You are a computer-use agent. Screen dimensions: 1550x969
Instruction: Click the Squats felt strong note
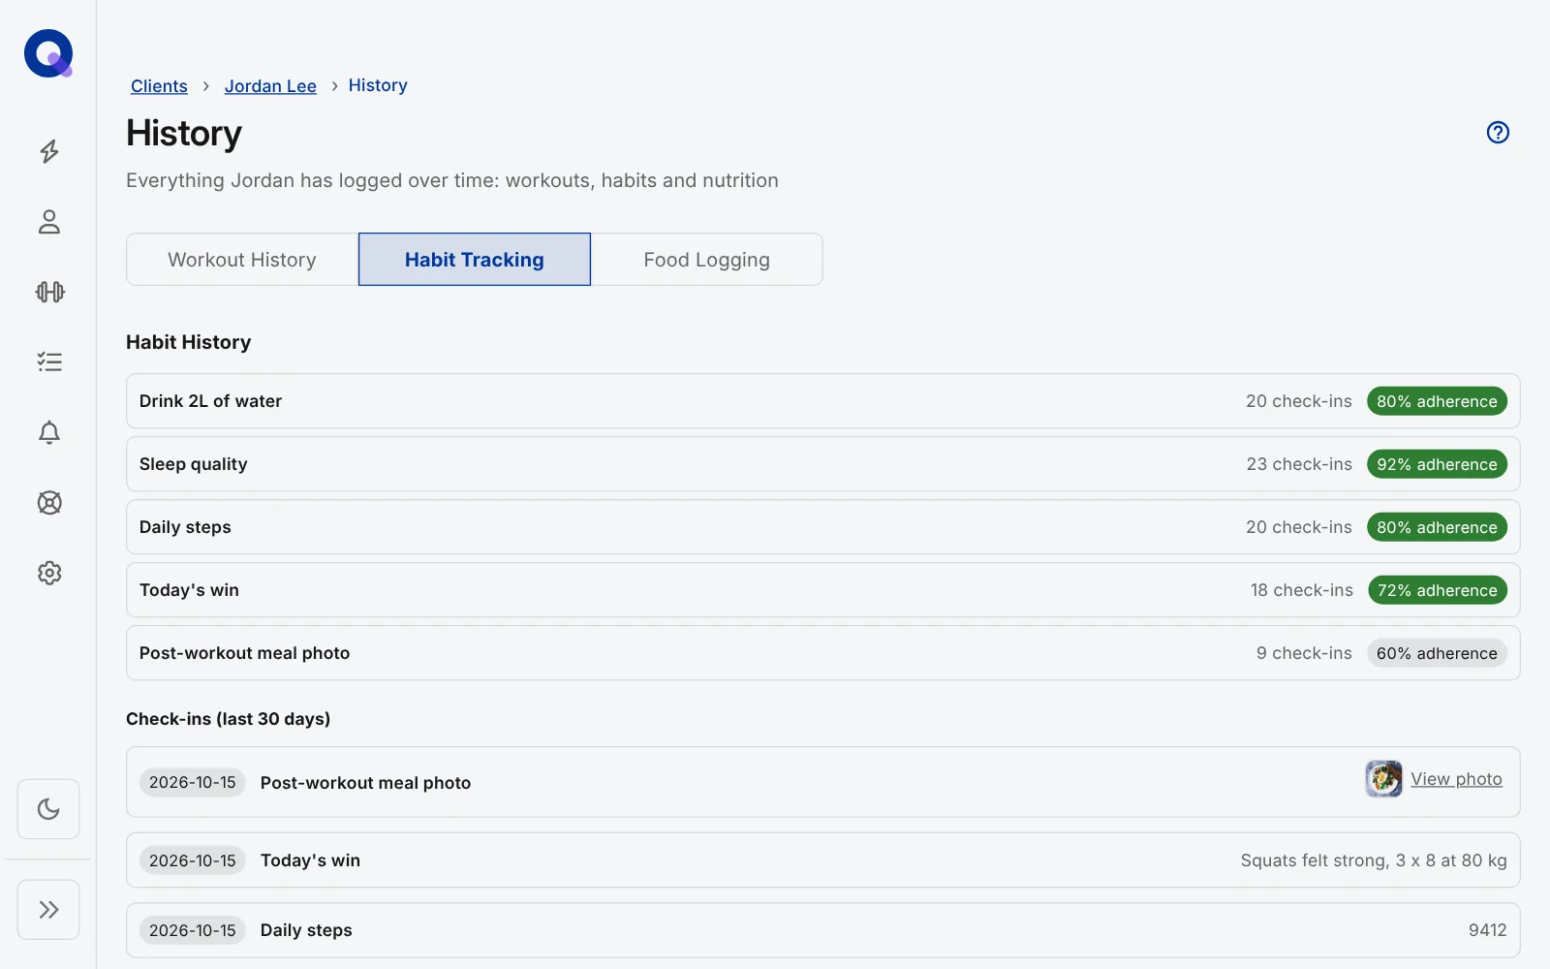(x=1374, y=860)
